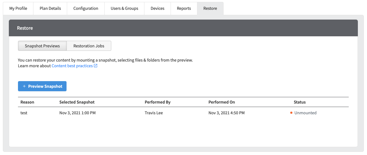Click Travis Lee in the Performed By column
Image resolution: width=367 pixels, height=155 pixels.
154,113
